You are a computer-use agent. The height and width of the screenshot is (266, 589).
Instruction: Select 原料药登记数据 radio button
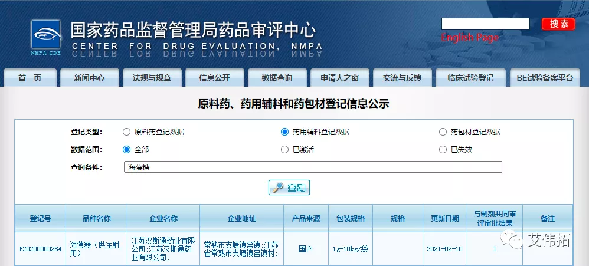tap(126, 132)
